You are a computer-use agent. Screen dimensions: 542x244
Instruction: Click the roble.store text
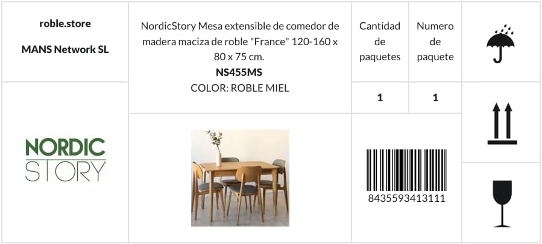tap(65, 23)
